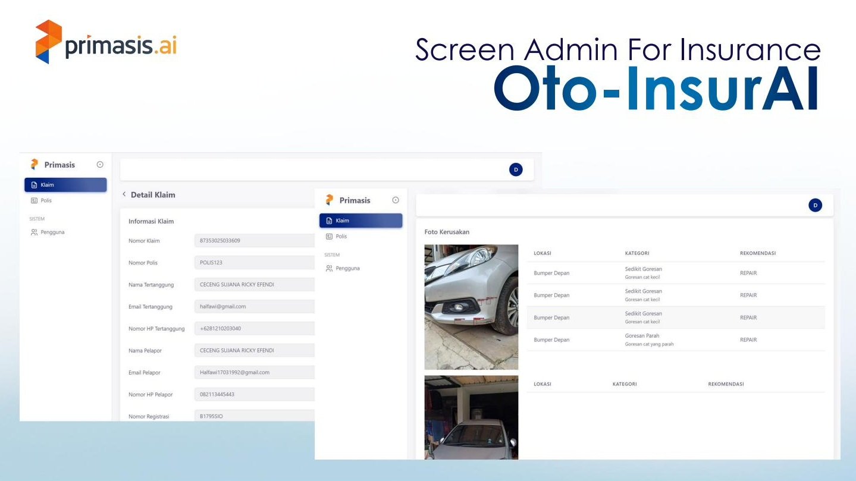Click Email Pelapor field Halfawi17031992@gmail.com
Screen dimensions: 856x481
[x=255, y=373]
